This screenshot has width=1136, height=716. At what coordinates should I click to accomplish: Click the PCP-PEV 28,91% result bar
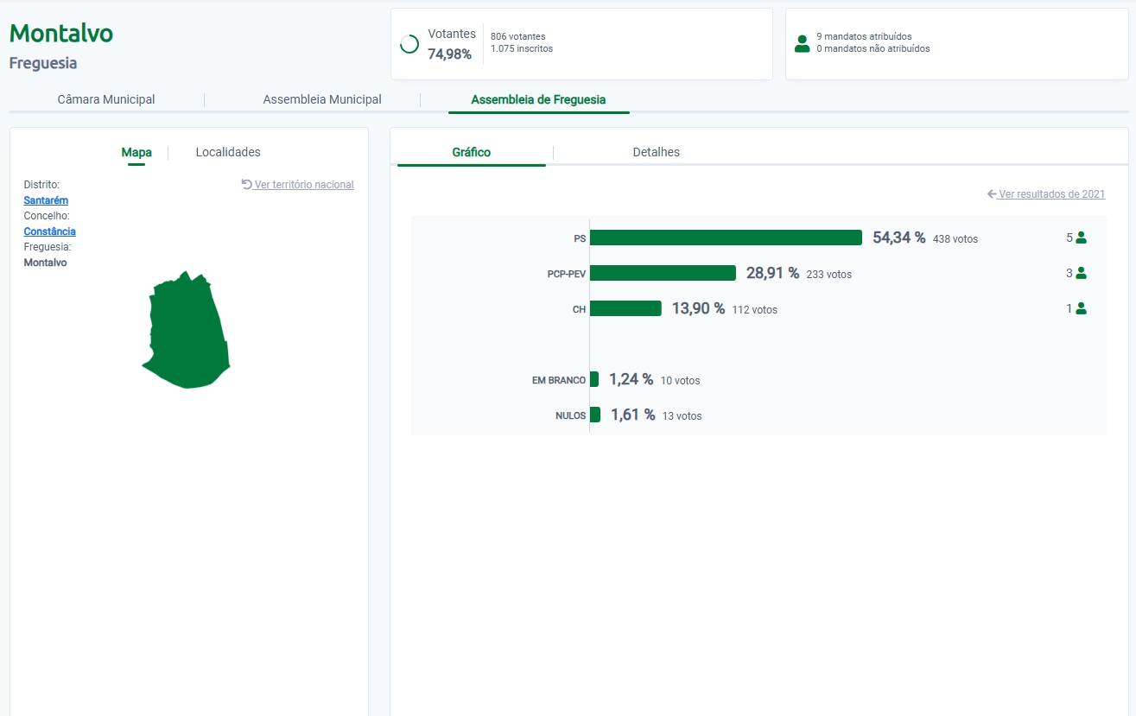click(x=663, y=273)
